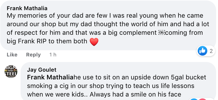218x100 pixels.
Task: Click the line "smoking a cig in our shop"
Action: pyautogui.click(x=111, y=86)
